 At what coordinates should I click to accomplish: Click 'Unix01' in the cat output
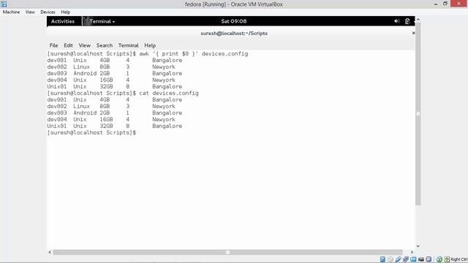pos(57,126)
